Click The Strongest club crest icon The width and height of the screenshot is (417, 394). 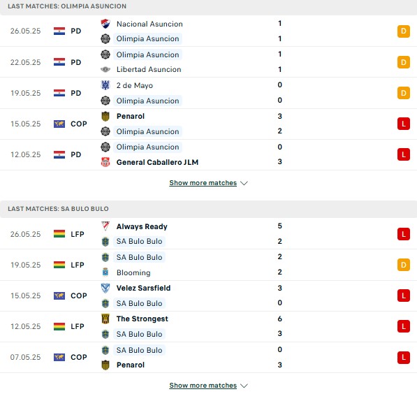click(x=105, y=319)
